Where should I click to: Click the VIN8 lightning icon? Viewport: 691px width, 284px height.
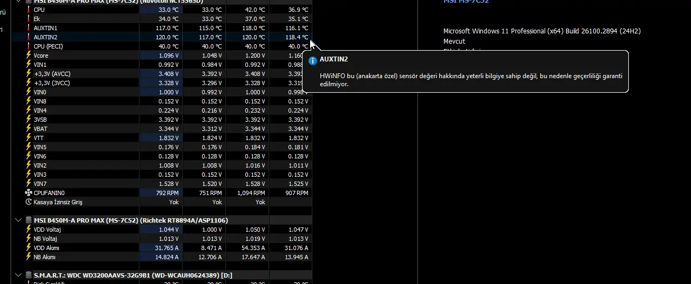pos(29,101)
